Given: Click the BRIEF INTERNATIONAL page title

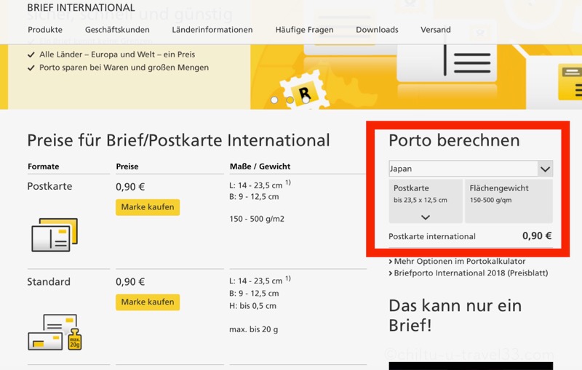Looking at the screenshot, I should (81, 7).
